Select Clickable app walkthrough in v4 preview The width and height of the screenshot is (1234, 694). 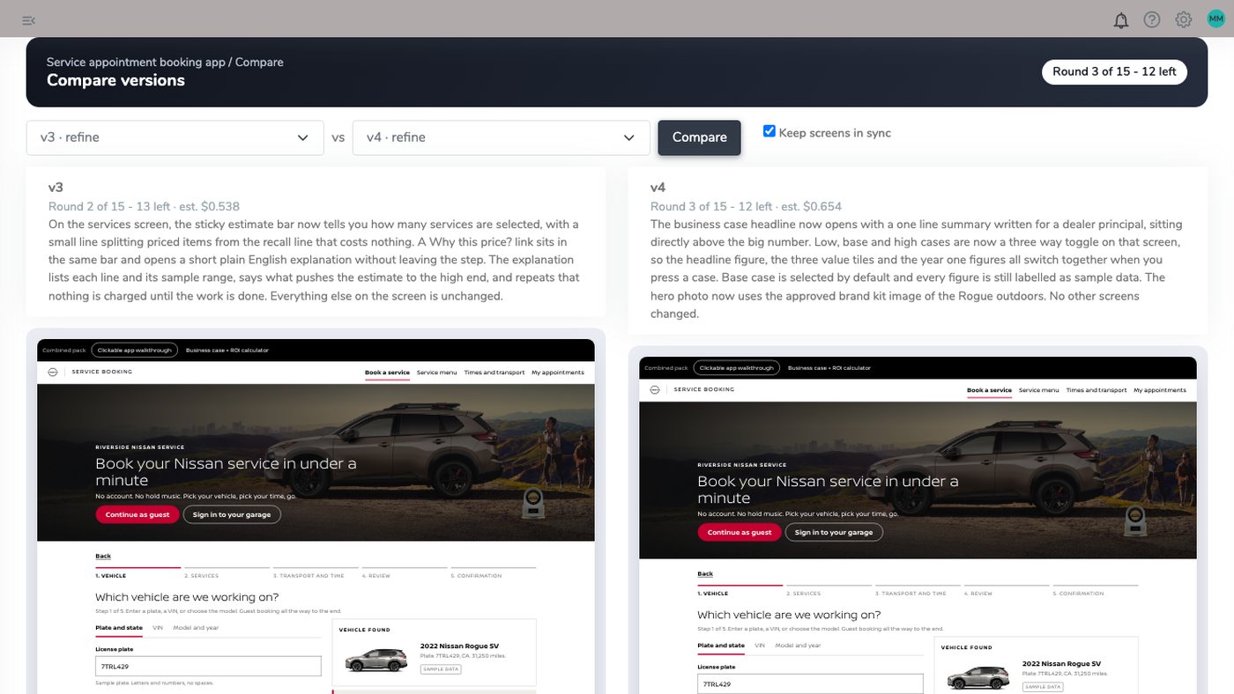[736, 367]
